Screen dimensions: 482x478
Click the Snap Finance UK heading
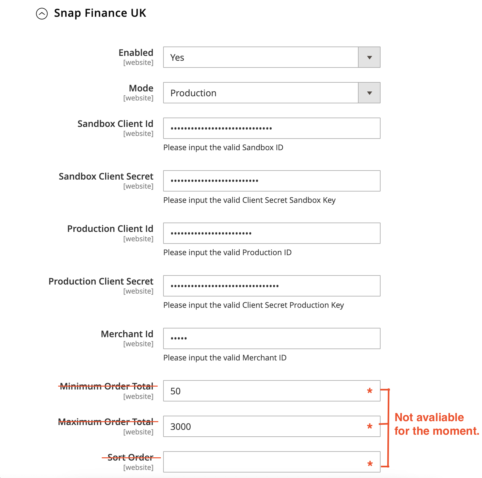point(100,13)
